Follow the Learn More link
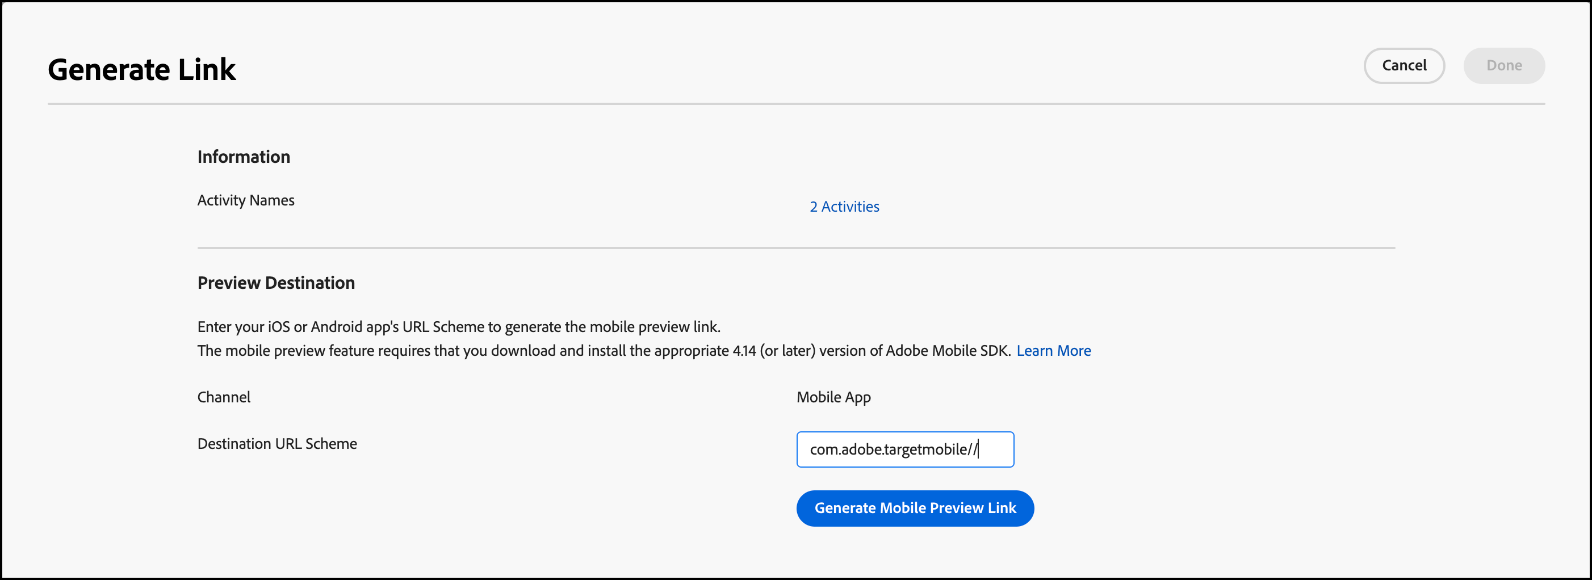 click(1053, 350)
